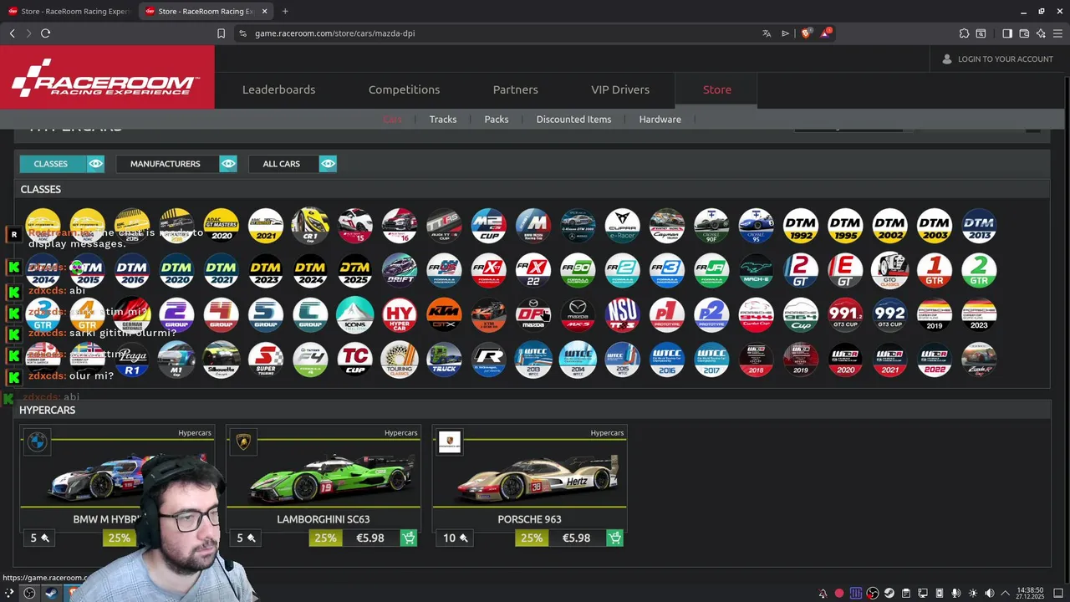Choose the green GTR 2 class badge

tap(979, 270)
